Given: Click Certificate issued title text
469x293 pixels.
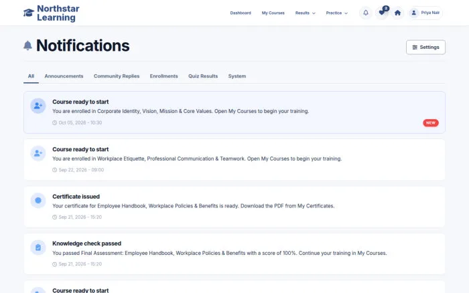Looking at the screenshot, I should tap(76, 197).
